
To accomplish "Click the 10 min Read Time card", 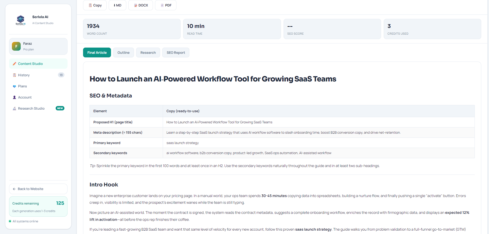I will point(232,29).
